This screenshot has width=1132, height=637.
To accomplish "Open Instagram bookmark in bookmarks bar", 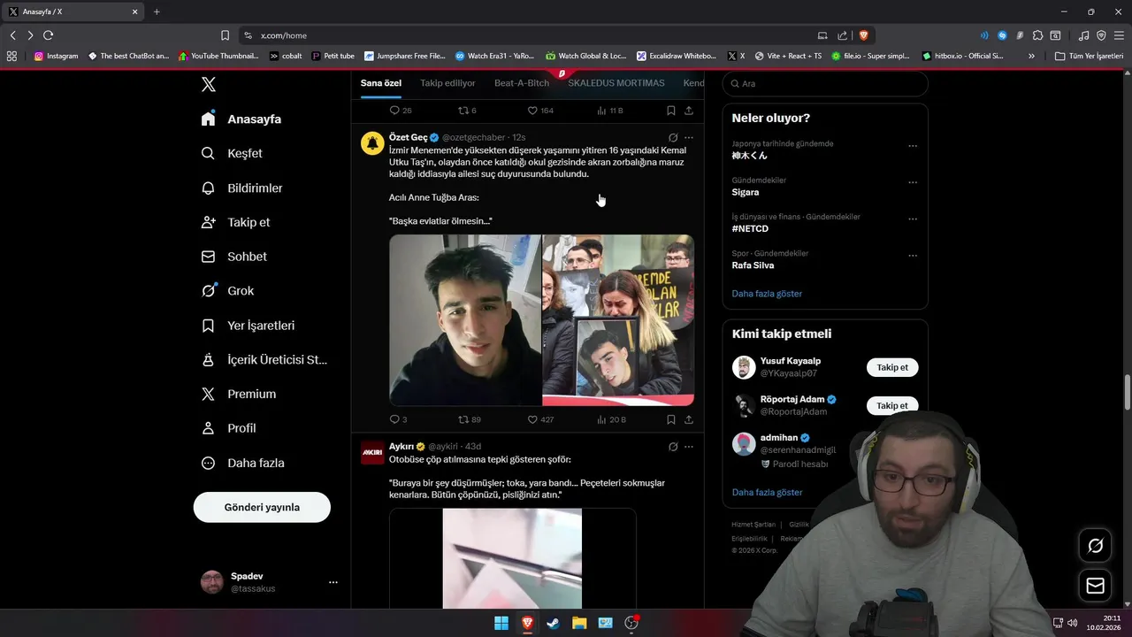I will pos(57,56).
